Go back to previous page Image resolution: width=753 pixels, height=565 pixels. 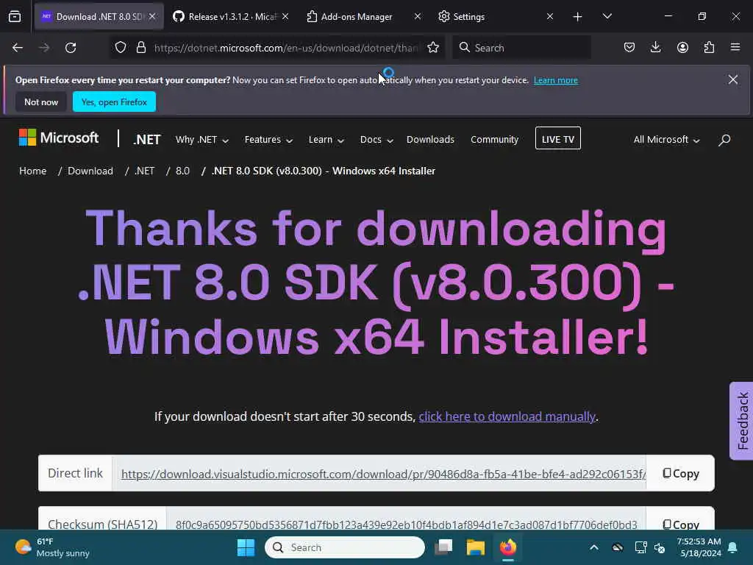(18, 48)
